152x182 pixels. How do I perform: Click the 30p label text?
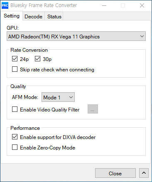(x=47, y=59)
